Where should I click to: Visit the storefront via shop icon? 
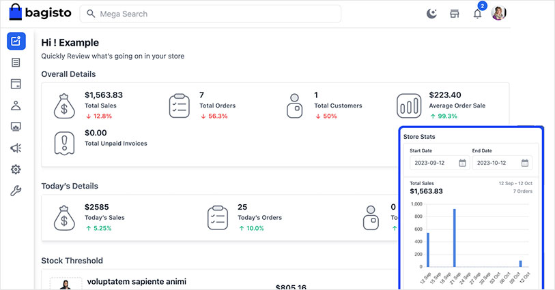coord(454,14)
